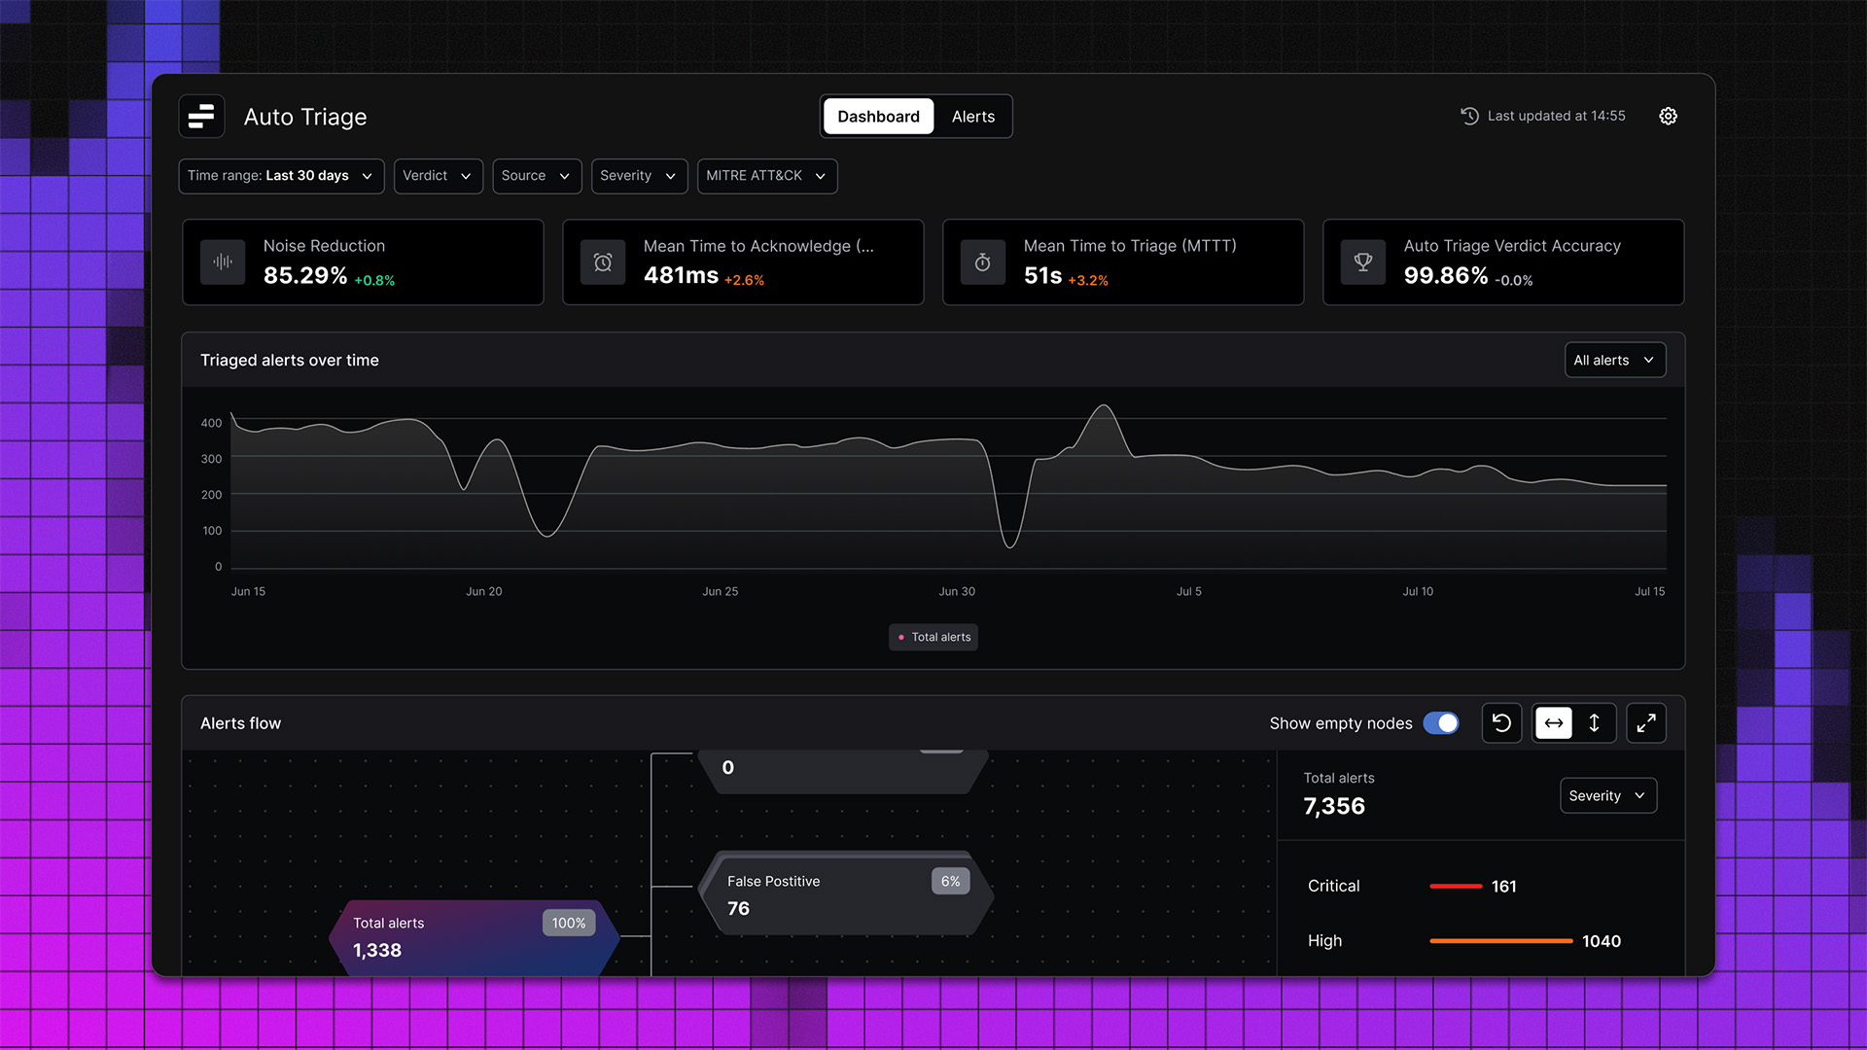Switch to the Alerts tab
Viewport: 1867px width, 1050px height.
click(973, 117)
